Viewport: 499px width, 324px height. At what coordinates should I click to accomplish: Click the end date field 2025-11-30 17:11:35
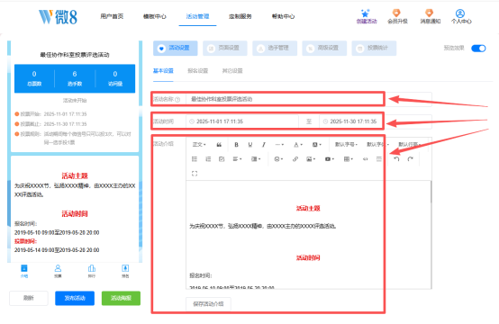pos(376,121)
